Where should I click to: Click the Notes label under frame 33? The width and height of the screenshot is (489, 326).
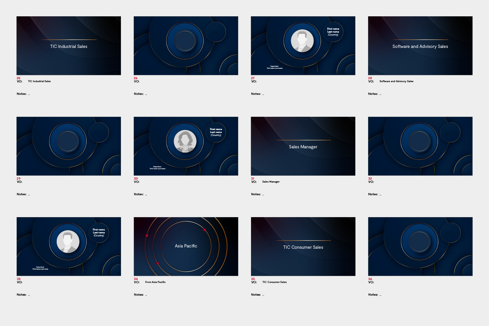pyautogui.click(x=22, y=295)
